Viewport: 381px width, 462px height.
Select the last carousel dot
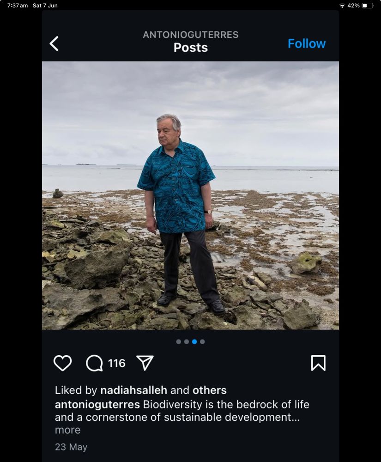203,341
